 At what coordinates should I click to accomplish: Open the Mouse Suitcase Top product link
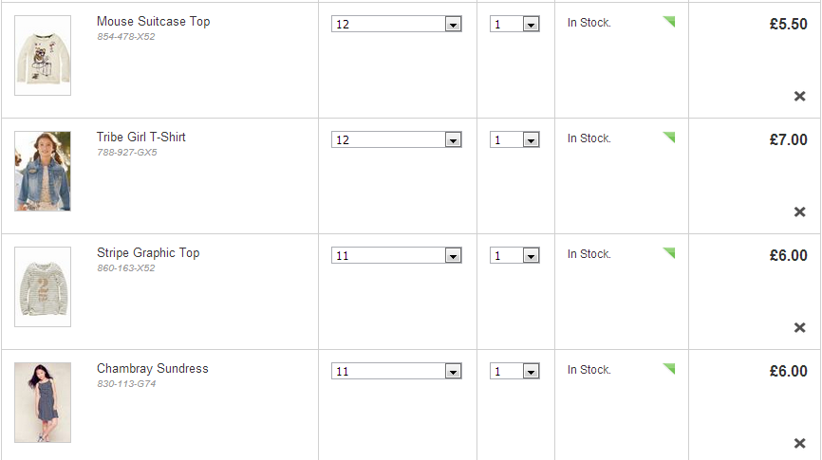pos(153,22)
